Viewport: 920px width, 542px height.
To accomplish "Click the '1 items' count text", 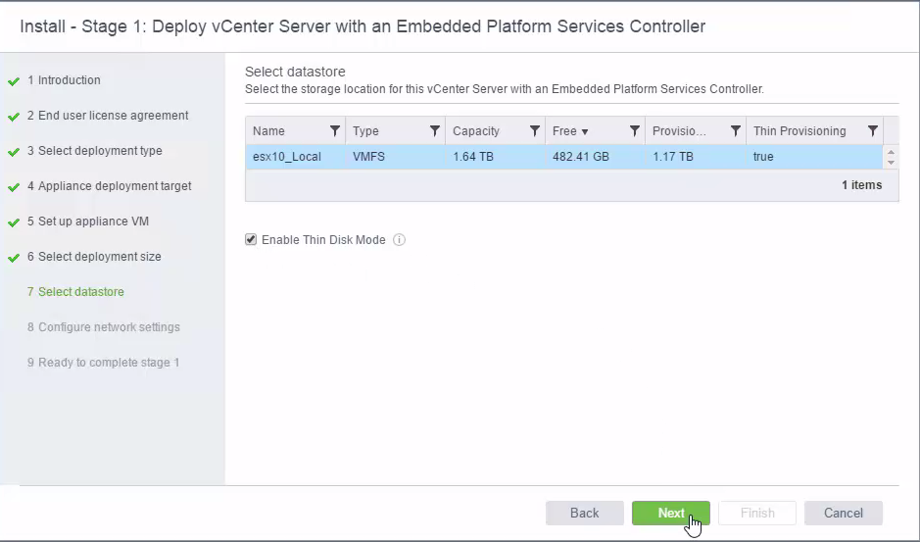I will pyautogui.click(x=861, y=185).
